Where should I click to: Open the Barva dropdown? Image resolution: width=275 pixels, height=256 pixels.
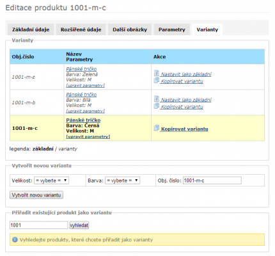coord(122,180)
